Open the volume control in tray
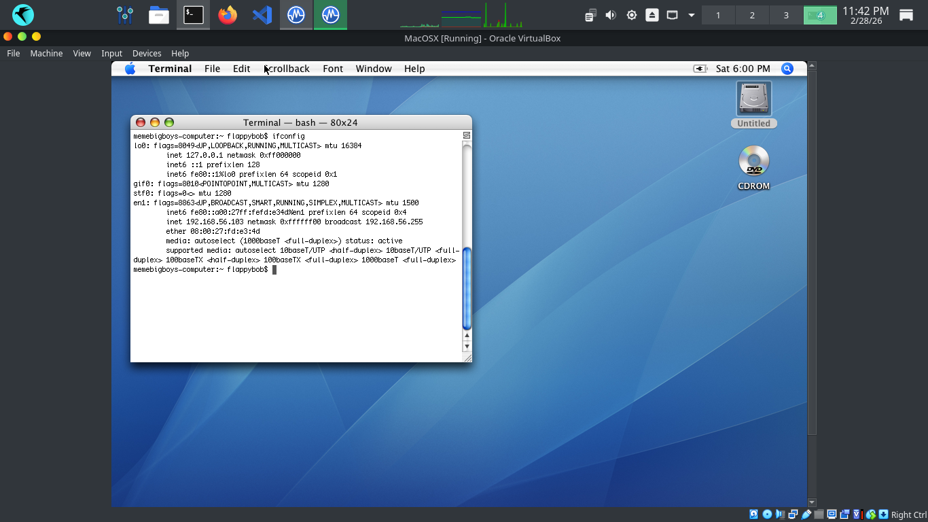928x522 pixels. click(611, 15)
